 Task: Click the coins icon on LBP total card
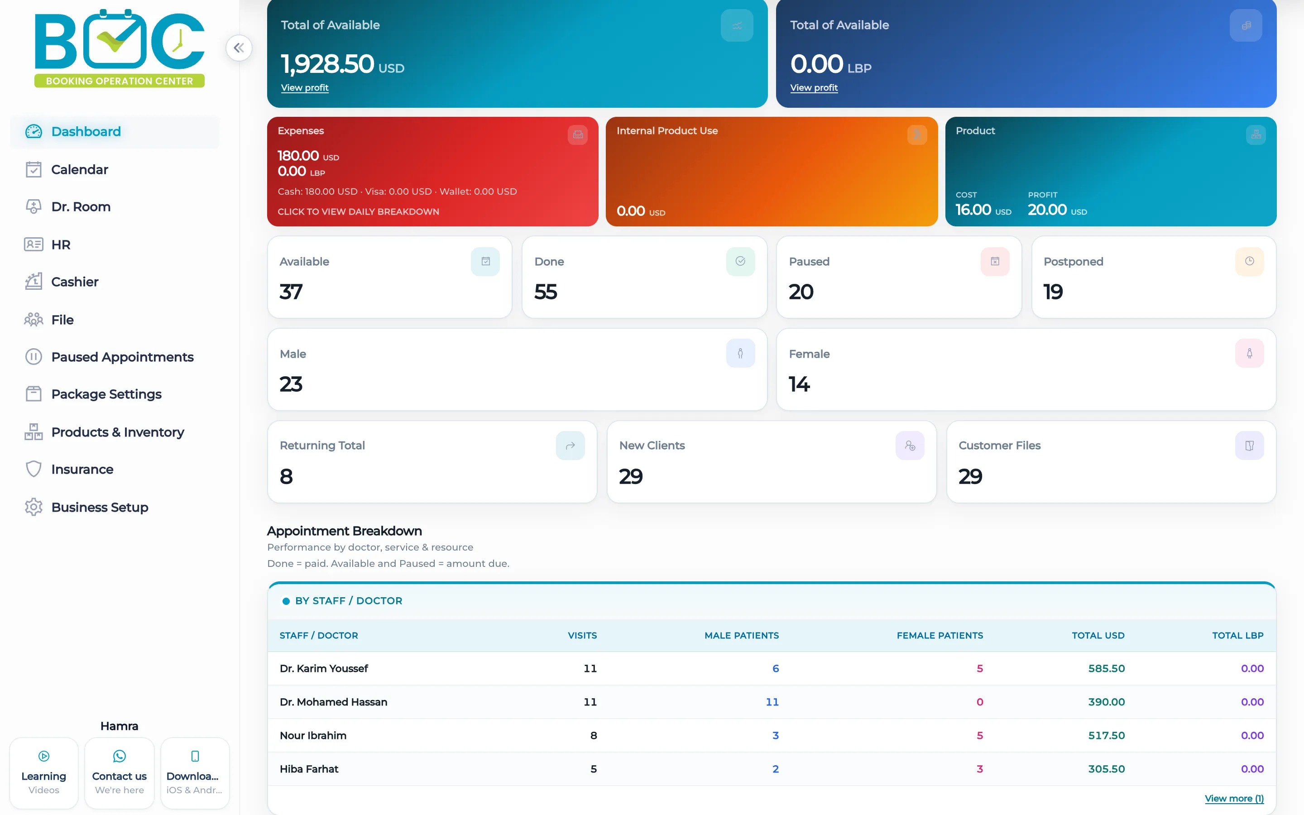click(x=1246, y=25)
